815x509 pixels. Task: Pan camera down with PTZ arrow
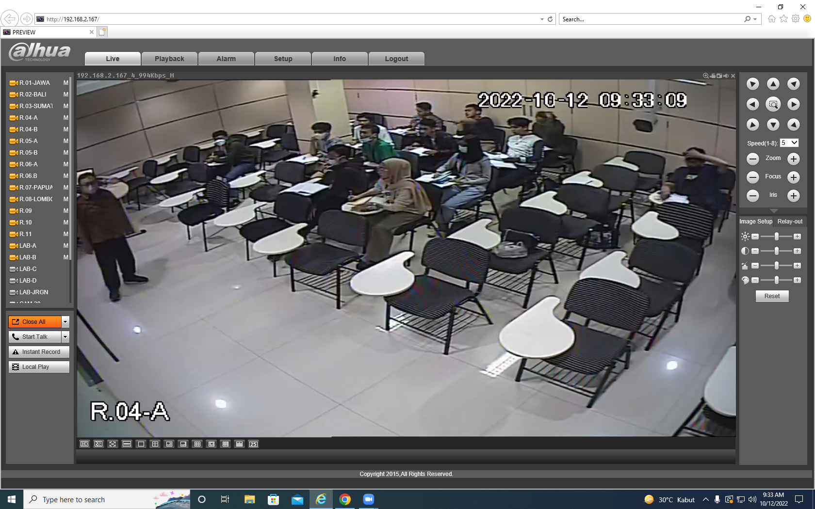coord(773,125)
